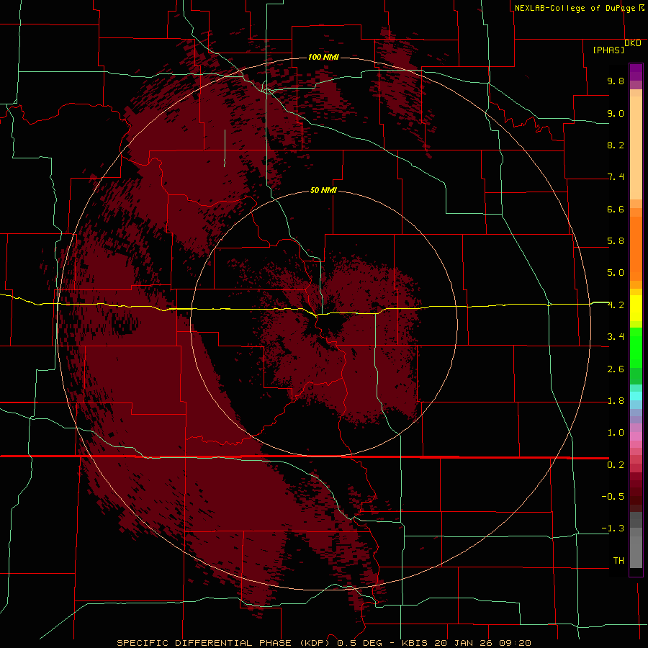The image size is (648, 648).
Task: Select the -1.3 legend value
Action: [613, 528]
